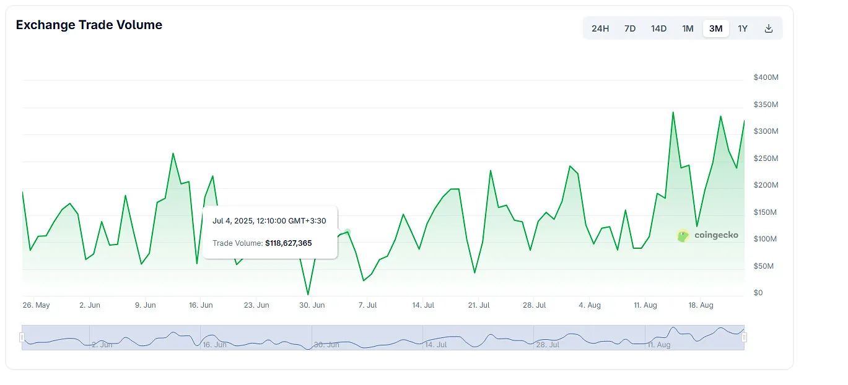Click the $400M y-axis label
The image size is (848, 385).
[x=766, y=77]
